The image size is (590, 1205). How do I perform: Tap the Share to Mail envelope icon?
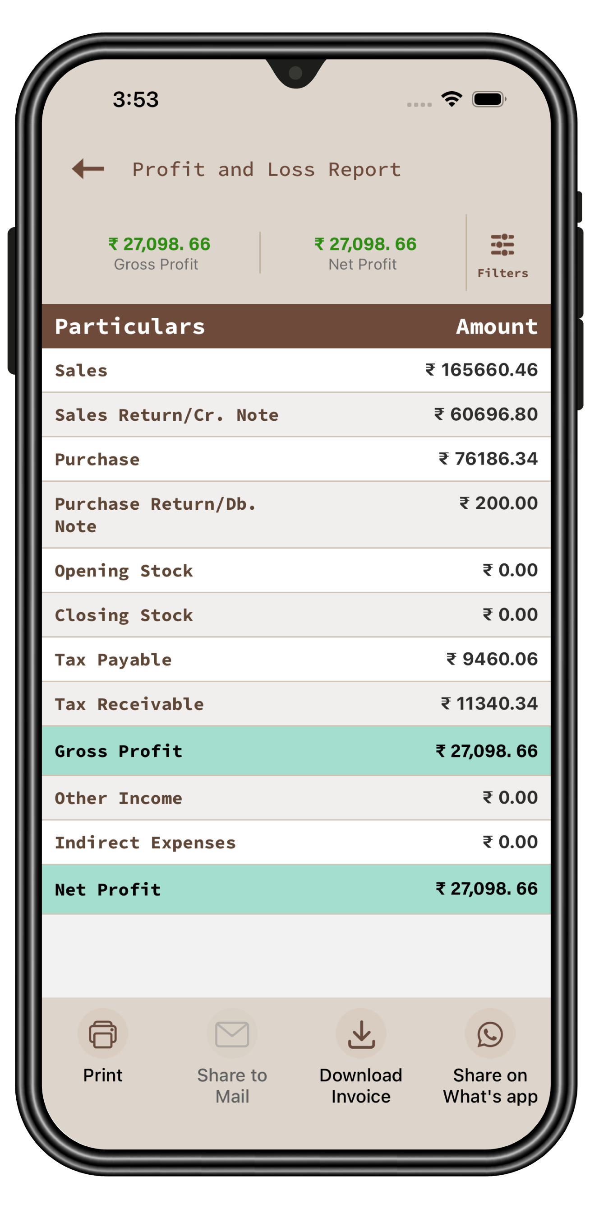pos(232,1034)
